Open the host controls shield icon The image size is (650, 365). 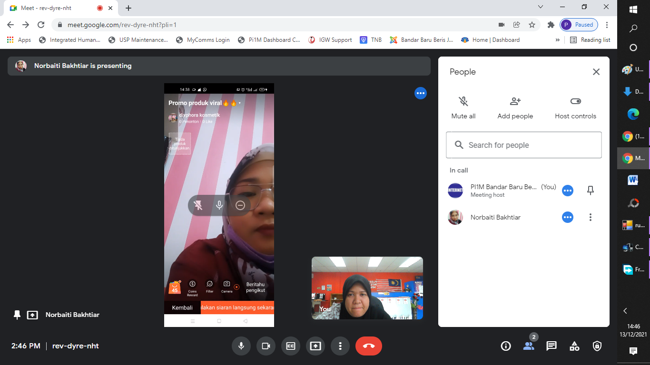pyautogui.click(x=597, y=346)
